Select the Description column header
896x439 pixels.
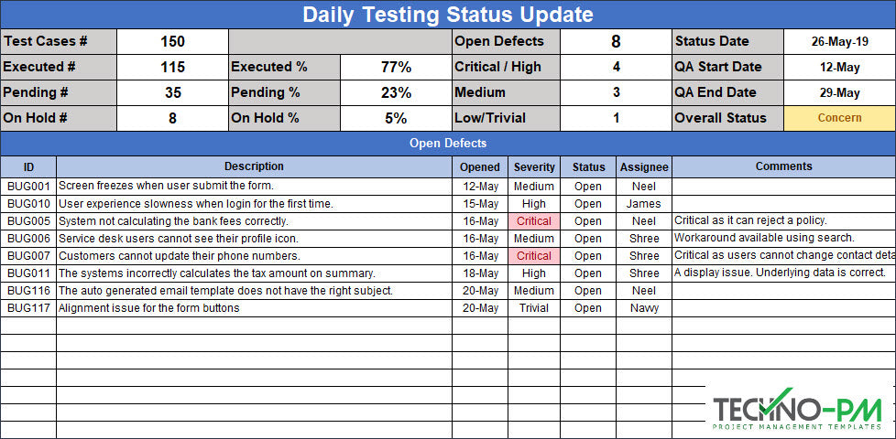pos(254,166)
